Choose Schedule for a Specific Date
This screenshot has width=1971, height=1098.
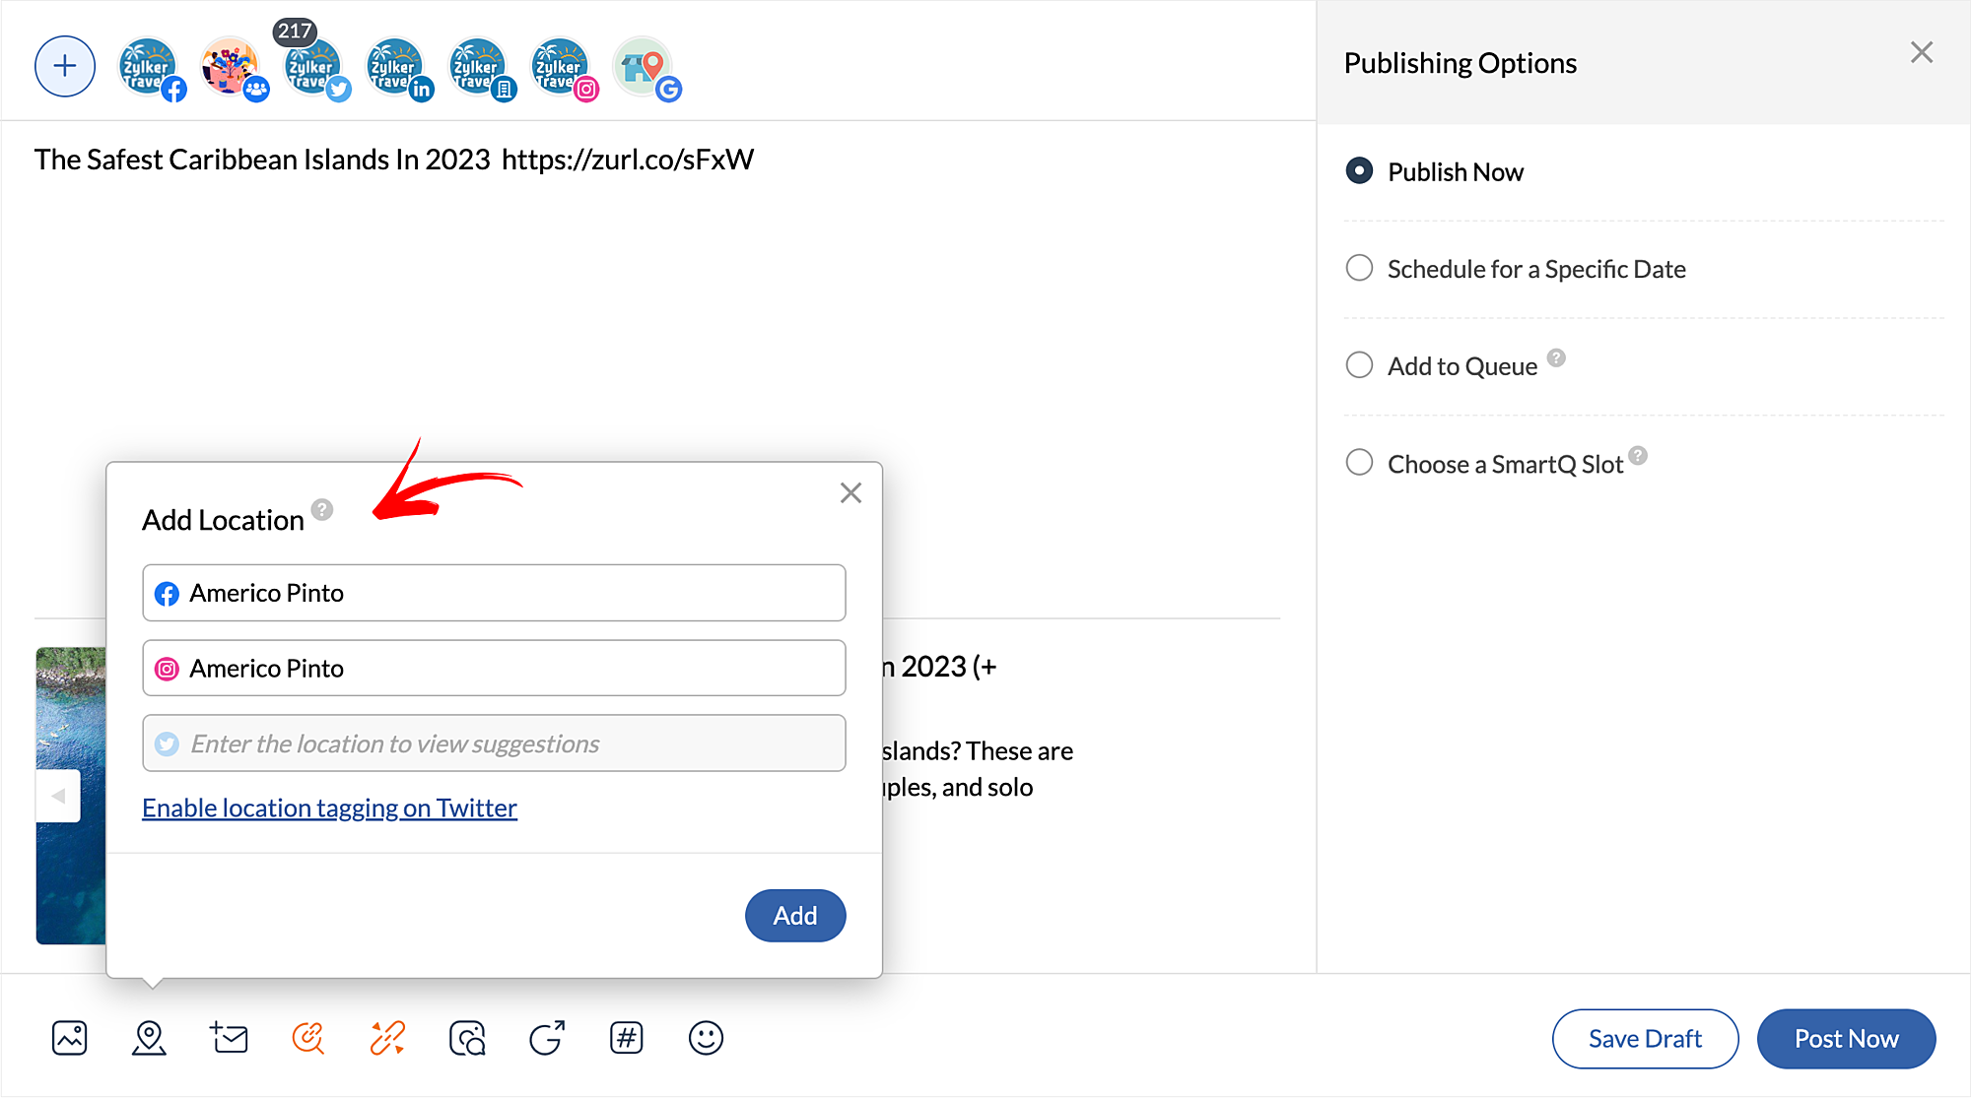point(1359,269)
